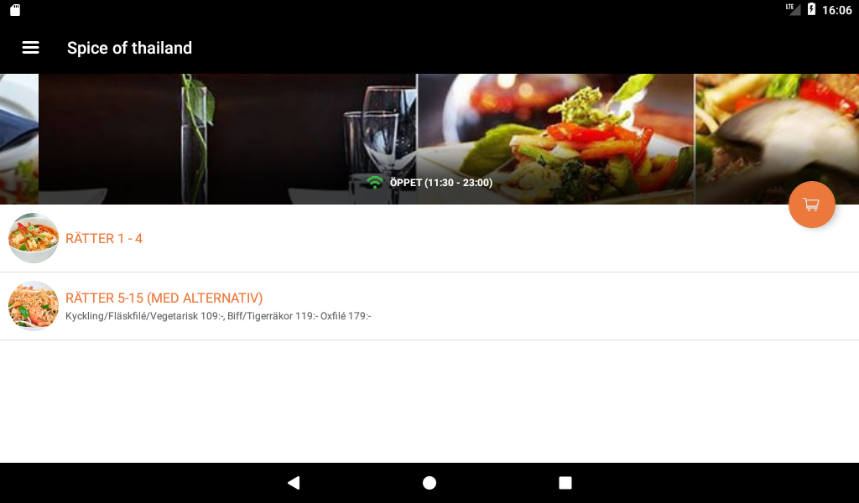Tap the recent apps square button
859x503 pixels.
[565, 482]
